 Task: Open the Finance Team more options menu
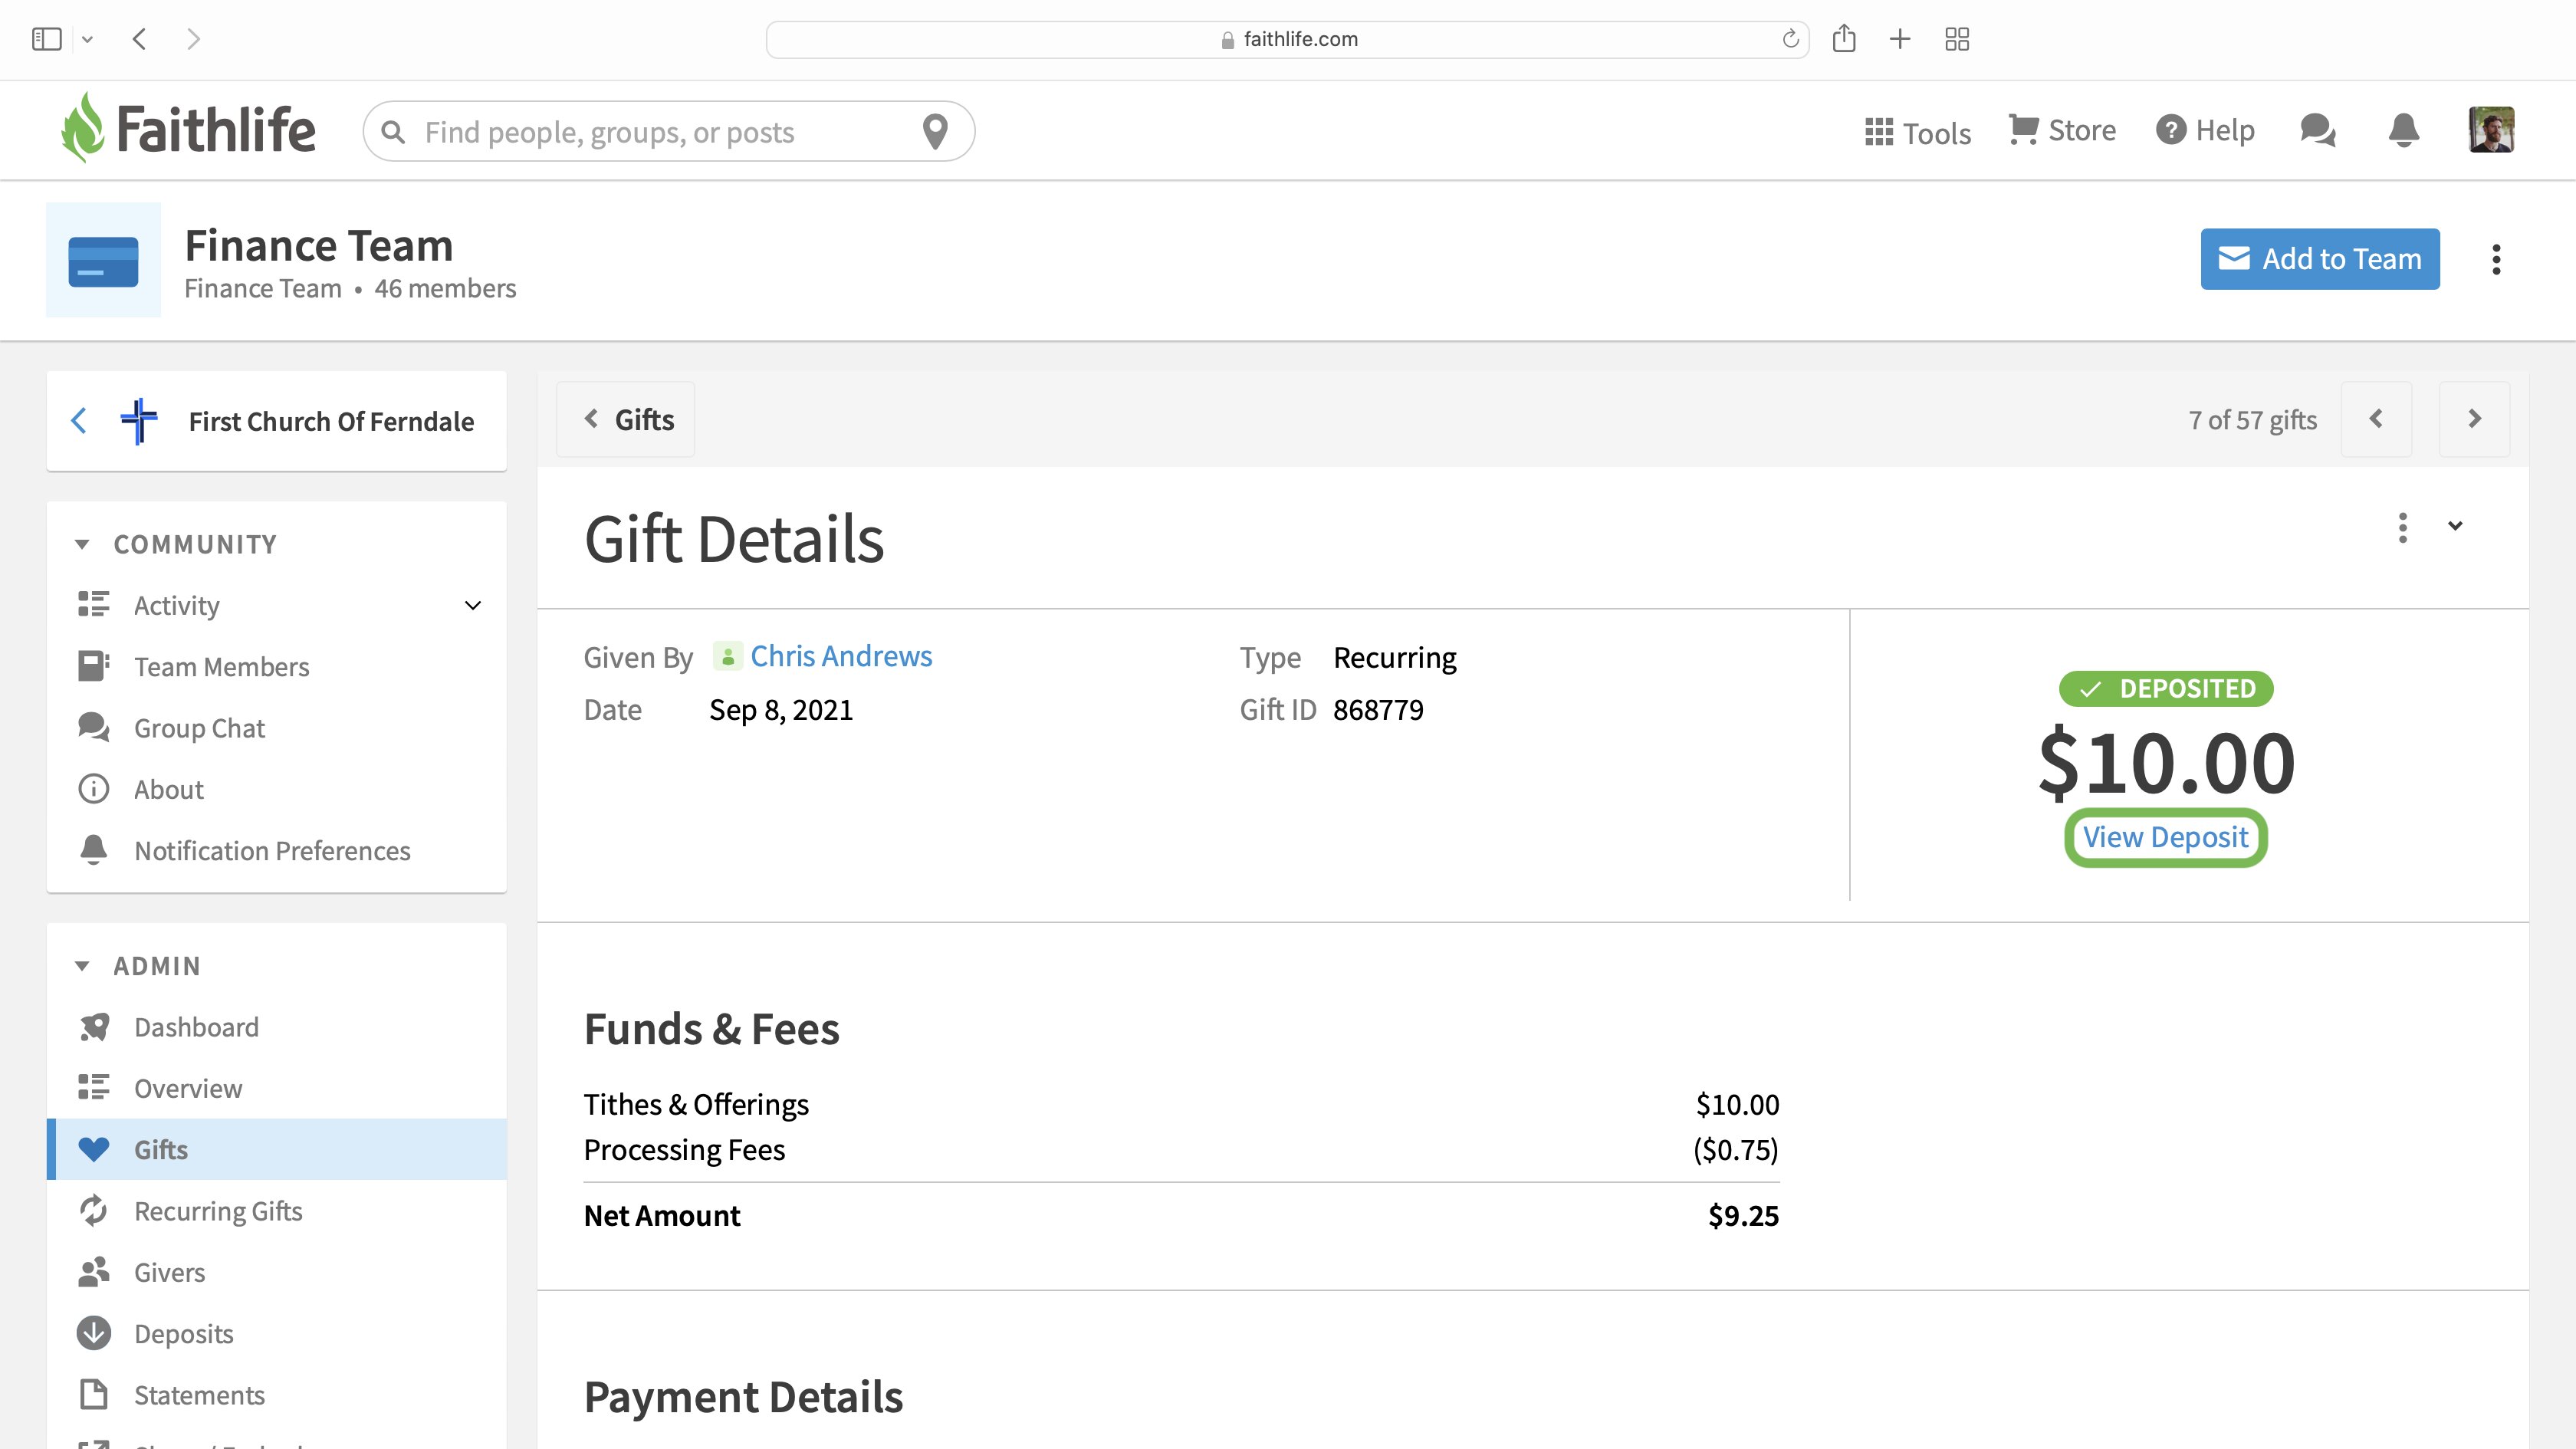2496,259
